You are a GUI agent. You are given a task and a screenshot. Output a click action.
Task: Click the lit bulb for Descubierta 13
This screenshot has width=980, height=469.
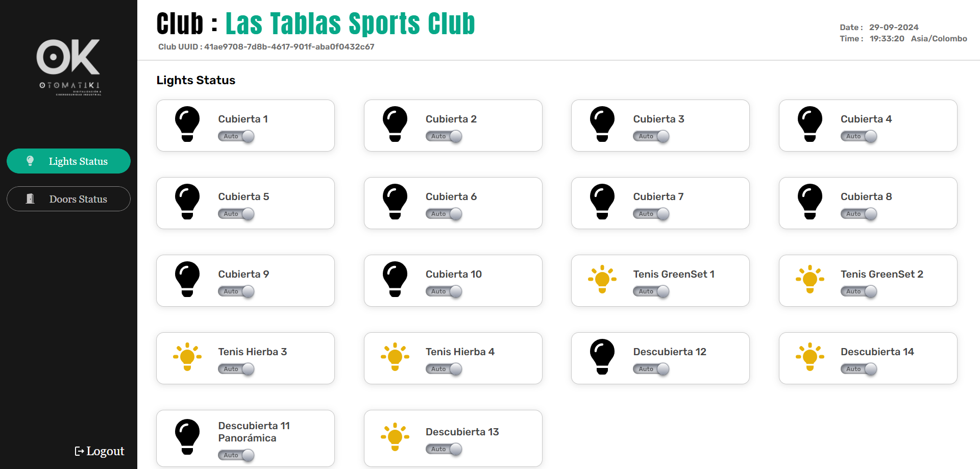395,437
